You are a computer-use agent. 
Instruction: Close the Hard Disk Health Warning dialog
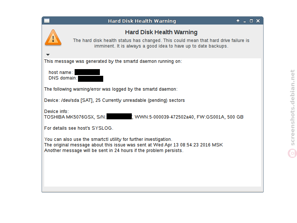pos(258,21)
